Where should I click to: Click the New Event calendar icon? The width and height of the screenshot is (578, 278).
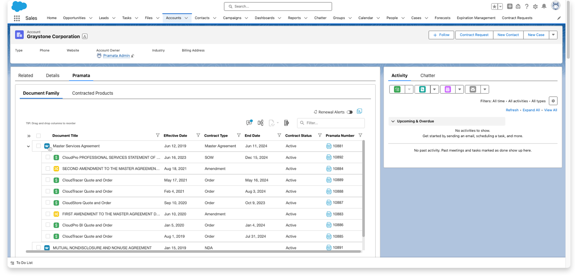(x=448, y=89)
